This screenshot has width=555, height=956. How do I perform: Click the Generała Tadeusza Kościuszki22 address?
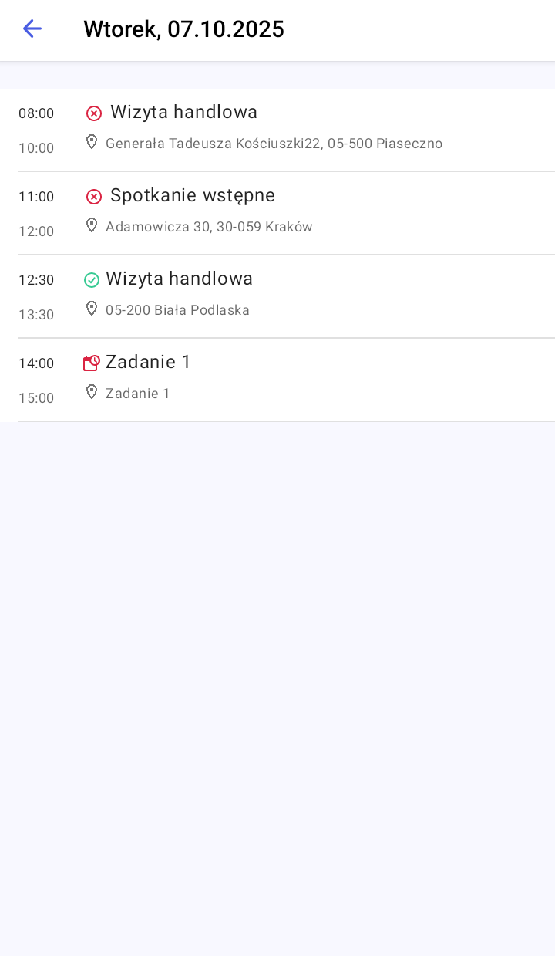[x=274, y=144]
